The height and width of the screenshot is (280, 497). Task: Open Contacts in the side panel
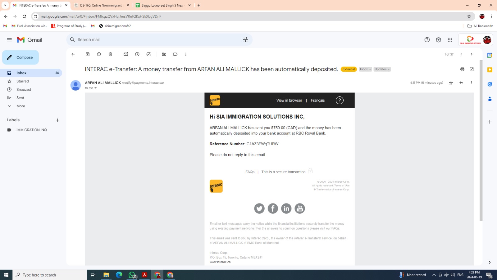point(490,99)
